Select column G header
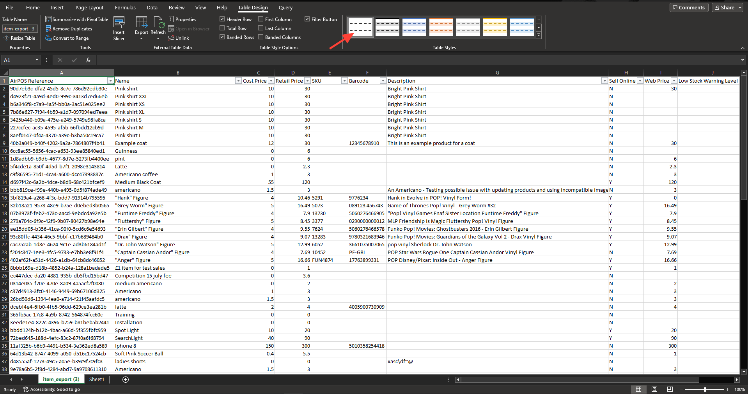The image size is (748, 394). point(497,72)
